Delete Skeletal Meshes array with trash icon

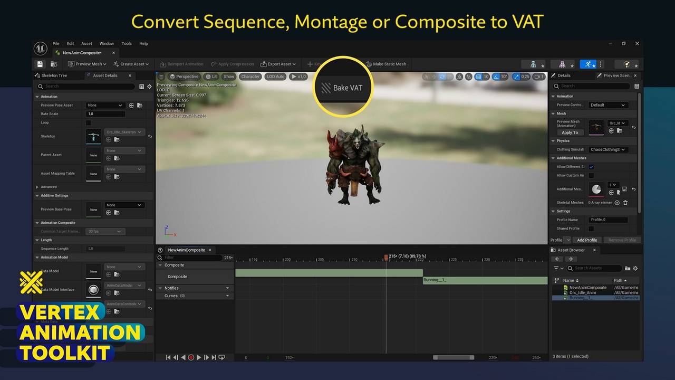[625, 203]
